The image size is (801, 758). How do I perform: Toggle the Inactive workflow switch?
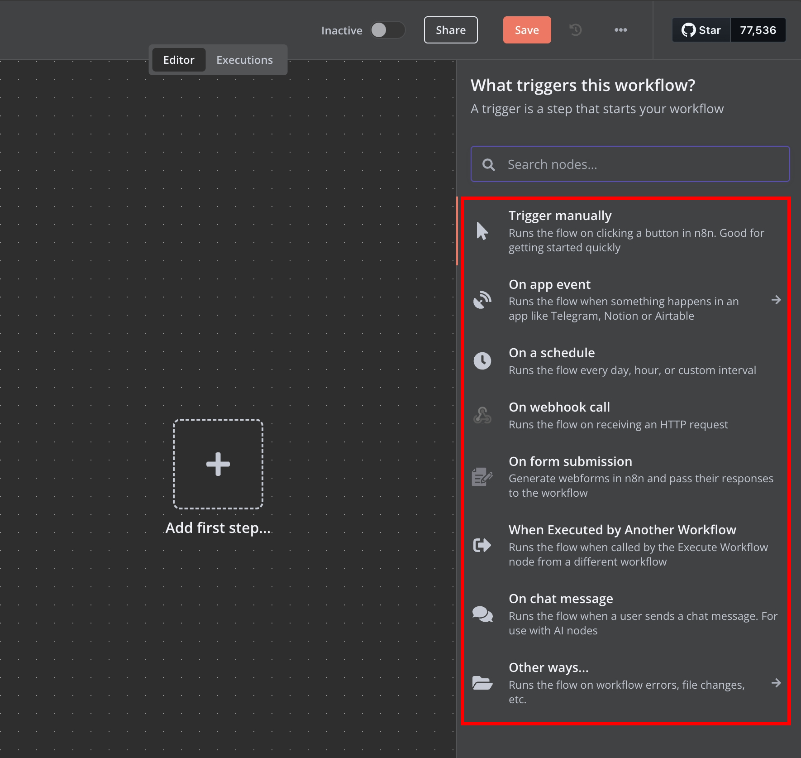387,30
